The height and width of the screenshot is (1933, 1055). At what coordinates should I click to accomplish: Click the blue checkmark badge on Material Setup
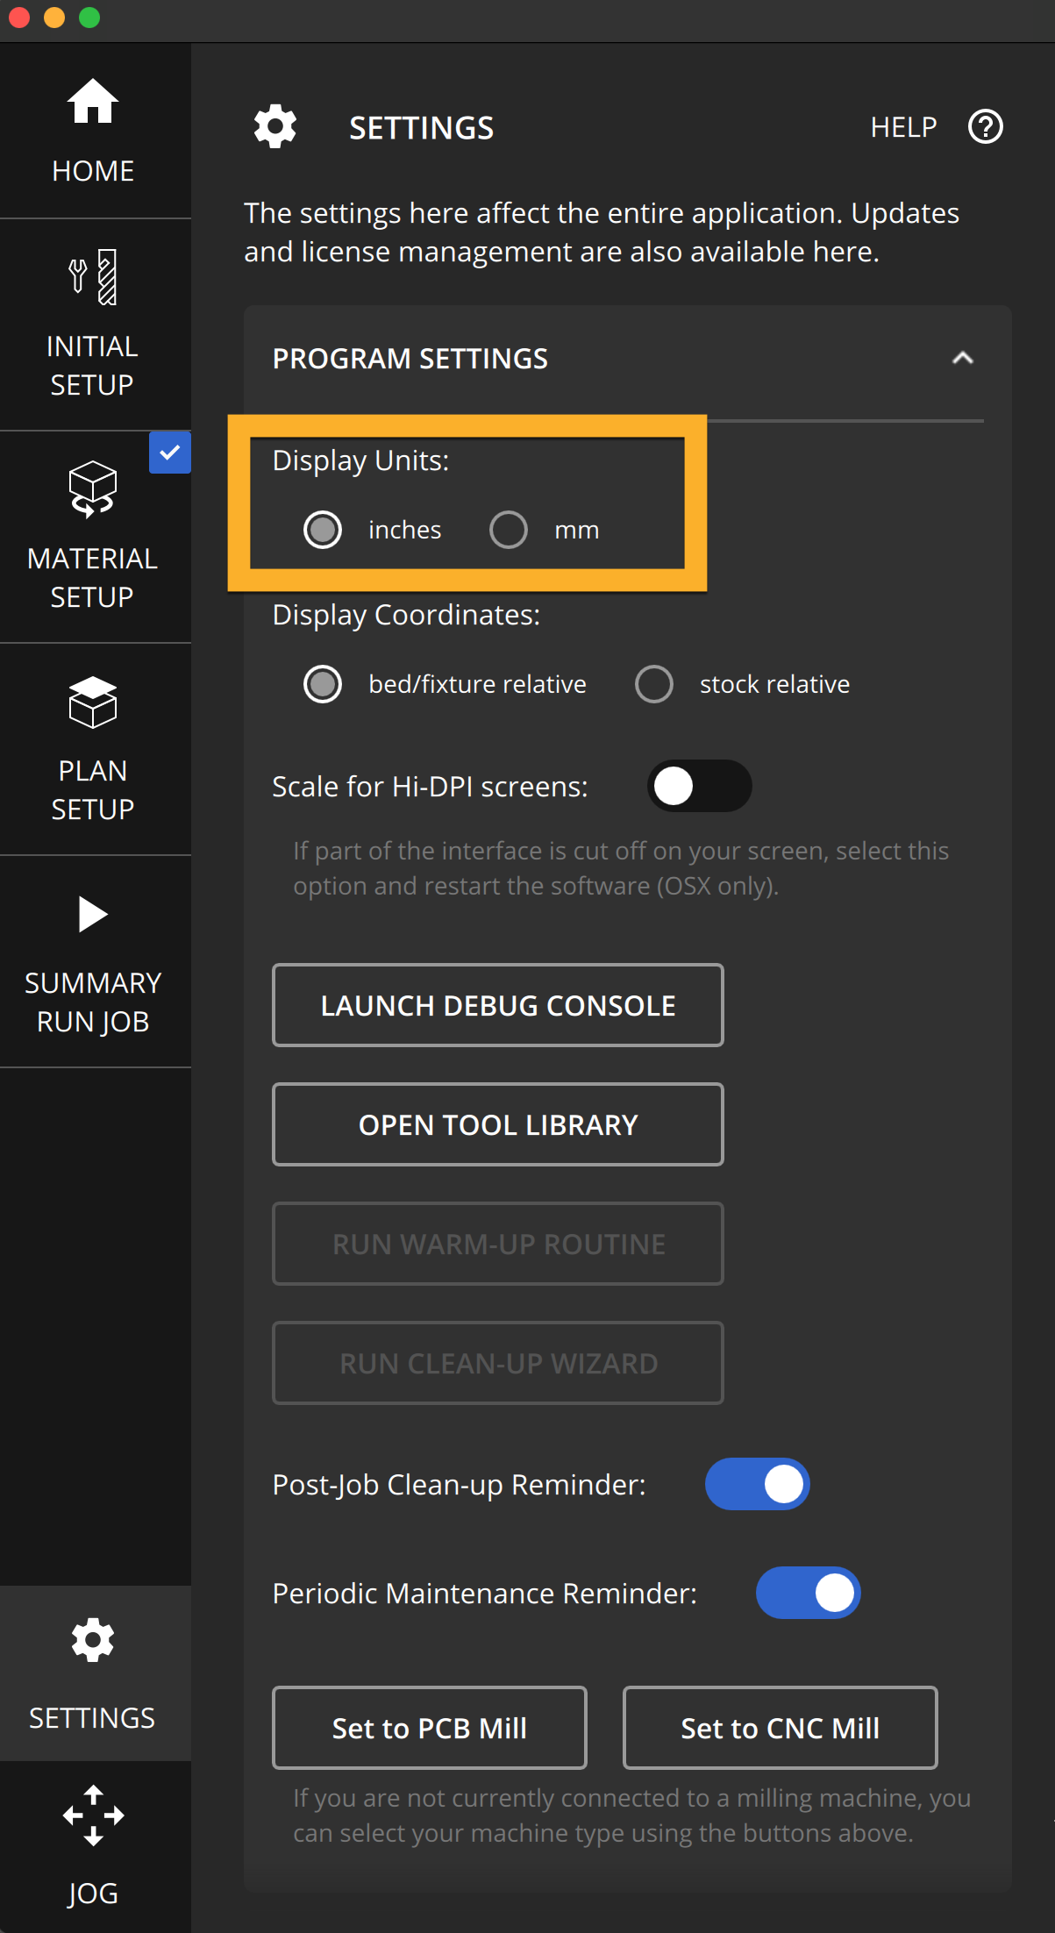click(x=170, y=453)
